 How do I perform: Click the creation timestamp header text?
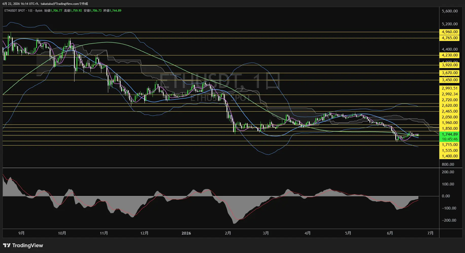coord(45,4)
